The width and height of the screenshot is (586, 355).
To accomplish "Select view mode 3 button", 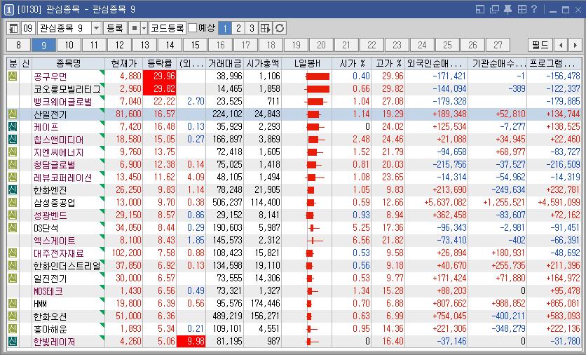I will [252, 28].
